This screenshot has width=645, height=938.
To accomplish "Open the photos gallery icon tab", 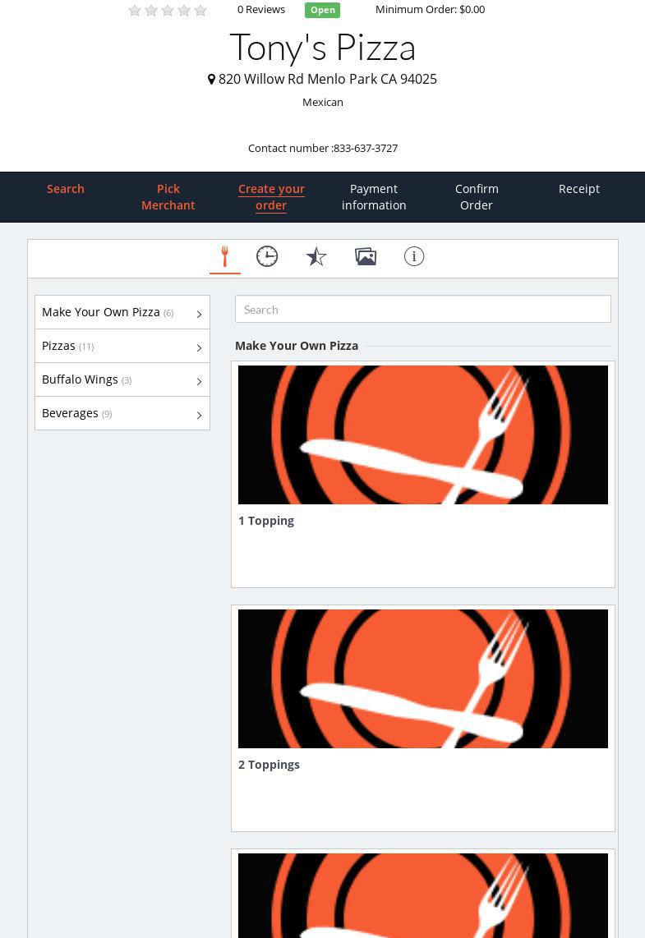I will [366, 256].
